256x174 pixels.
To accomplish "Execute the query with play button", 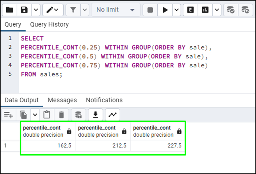I will pos(165,10).
